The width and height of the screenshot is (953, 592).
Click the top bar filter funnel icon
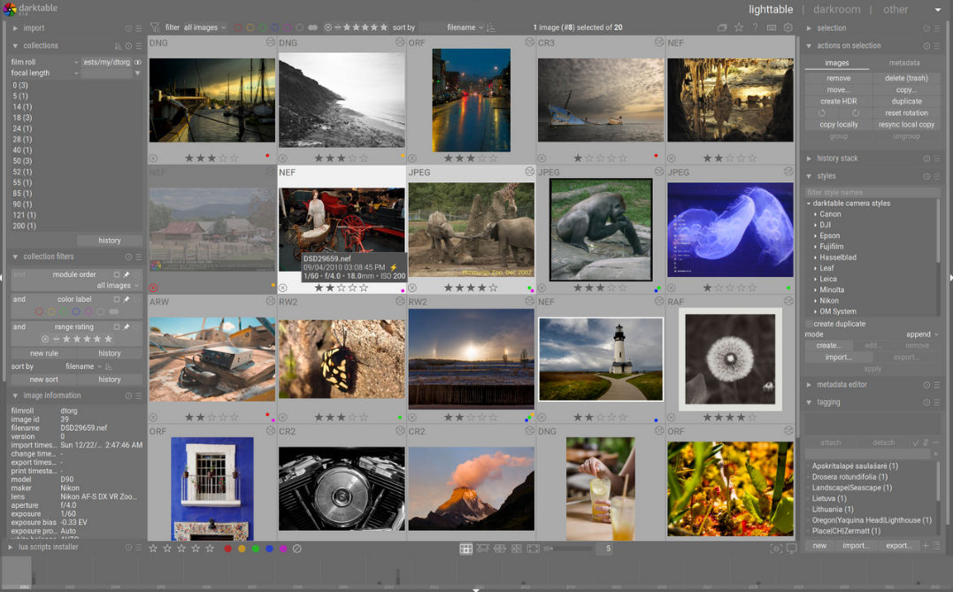coord(155,27)
